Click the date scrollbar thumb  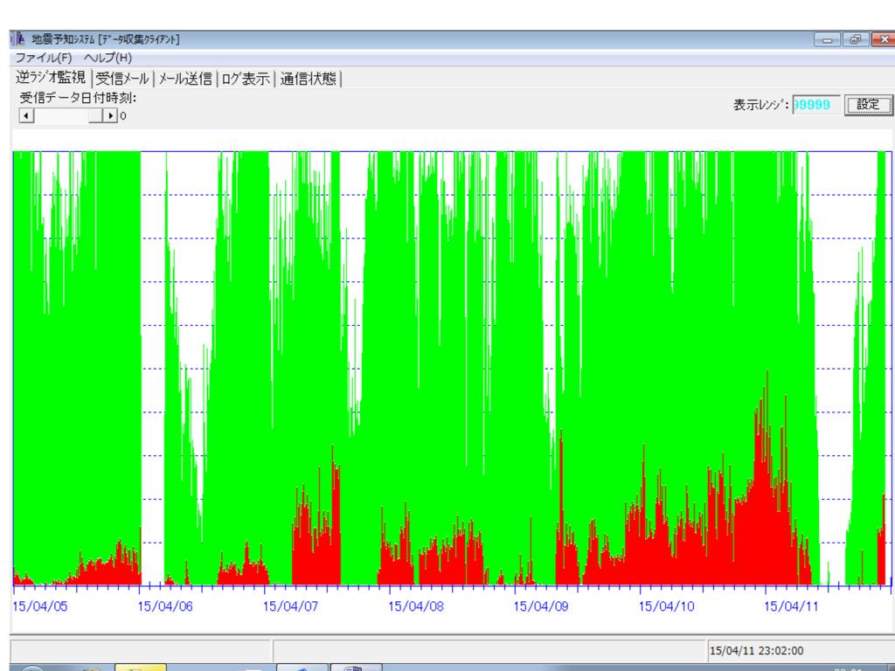95,116
